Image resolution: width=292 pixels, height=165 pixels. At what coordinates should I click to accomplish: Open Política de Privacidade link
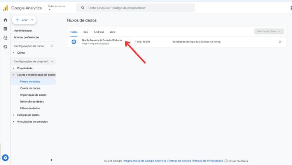[207, 161]
